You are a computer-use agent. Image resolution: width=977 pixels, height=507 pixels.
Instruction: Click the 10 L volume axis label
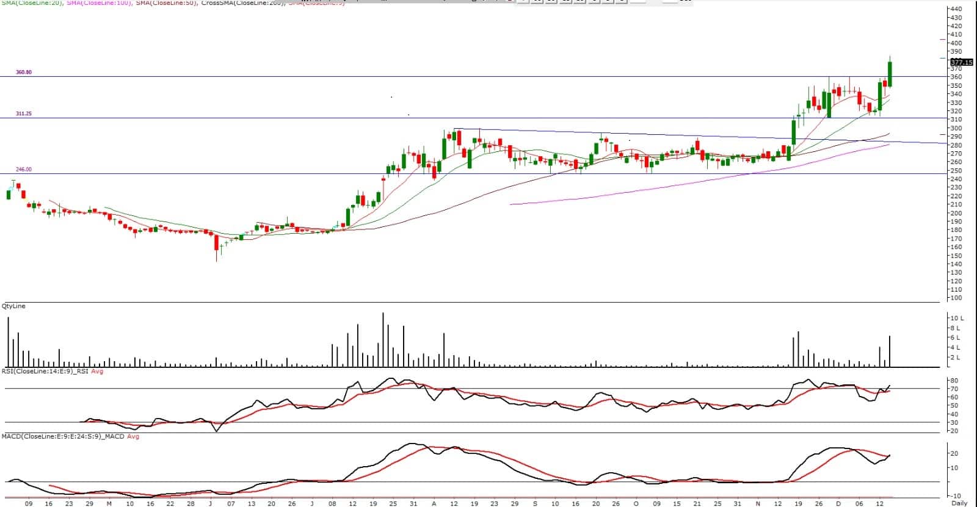click(x=956, y=318)
